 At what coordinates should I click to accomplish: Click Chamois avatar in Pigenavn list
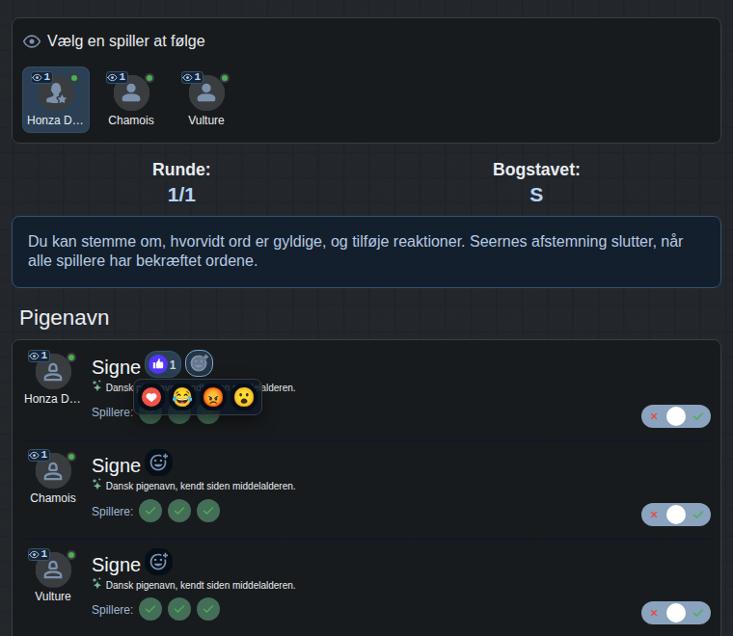(53, 470)
